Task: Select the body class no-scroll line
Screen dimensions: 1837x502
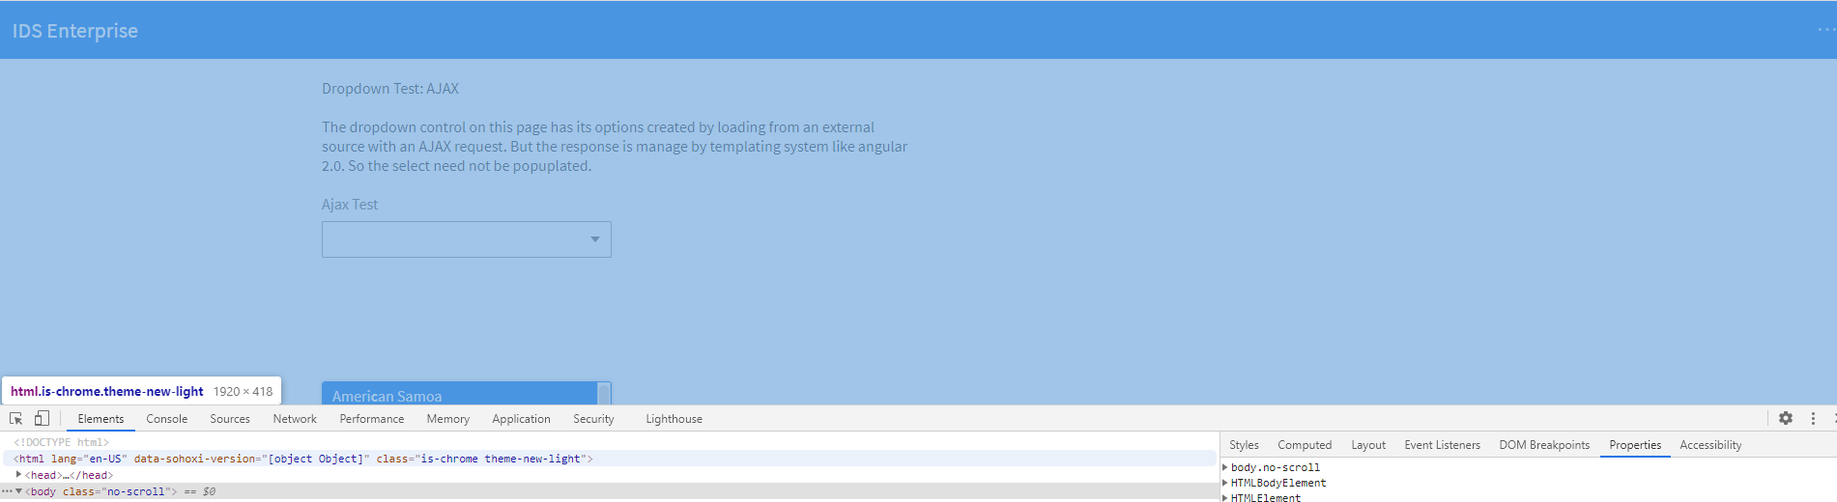Action: point(609,491)
